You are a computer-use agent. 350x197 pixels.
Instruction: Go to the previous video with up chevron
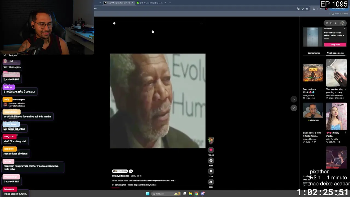tap(294, 99)
